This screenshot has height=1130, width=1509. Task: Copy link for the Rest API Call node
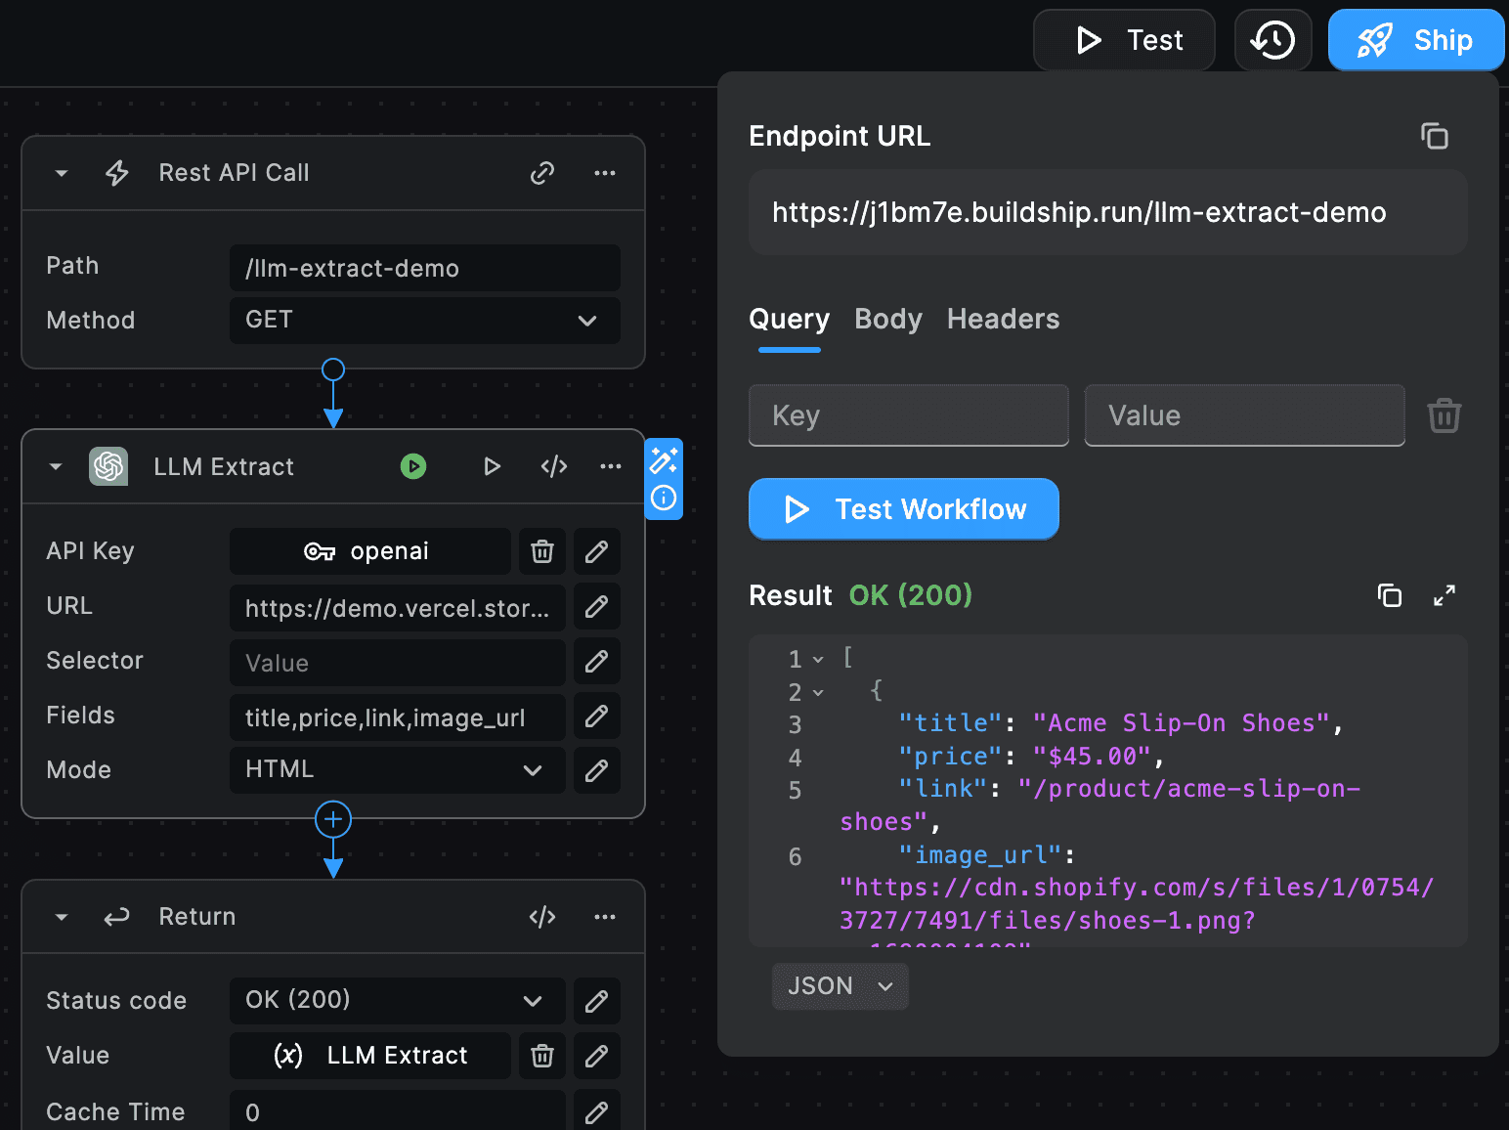coord(542,173)
